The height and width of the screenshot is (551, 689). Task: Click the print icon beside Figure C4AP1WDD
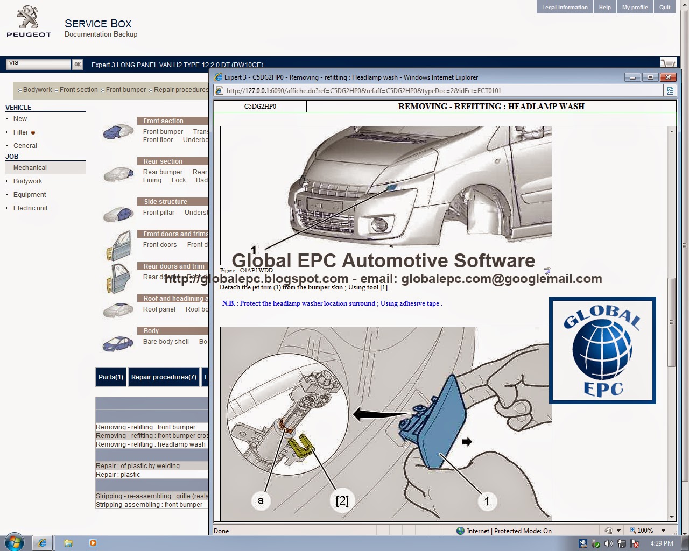click(x=547, y=271)
